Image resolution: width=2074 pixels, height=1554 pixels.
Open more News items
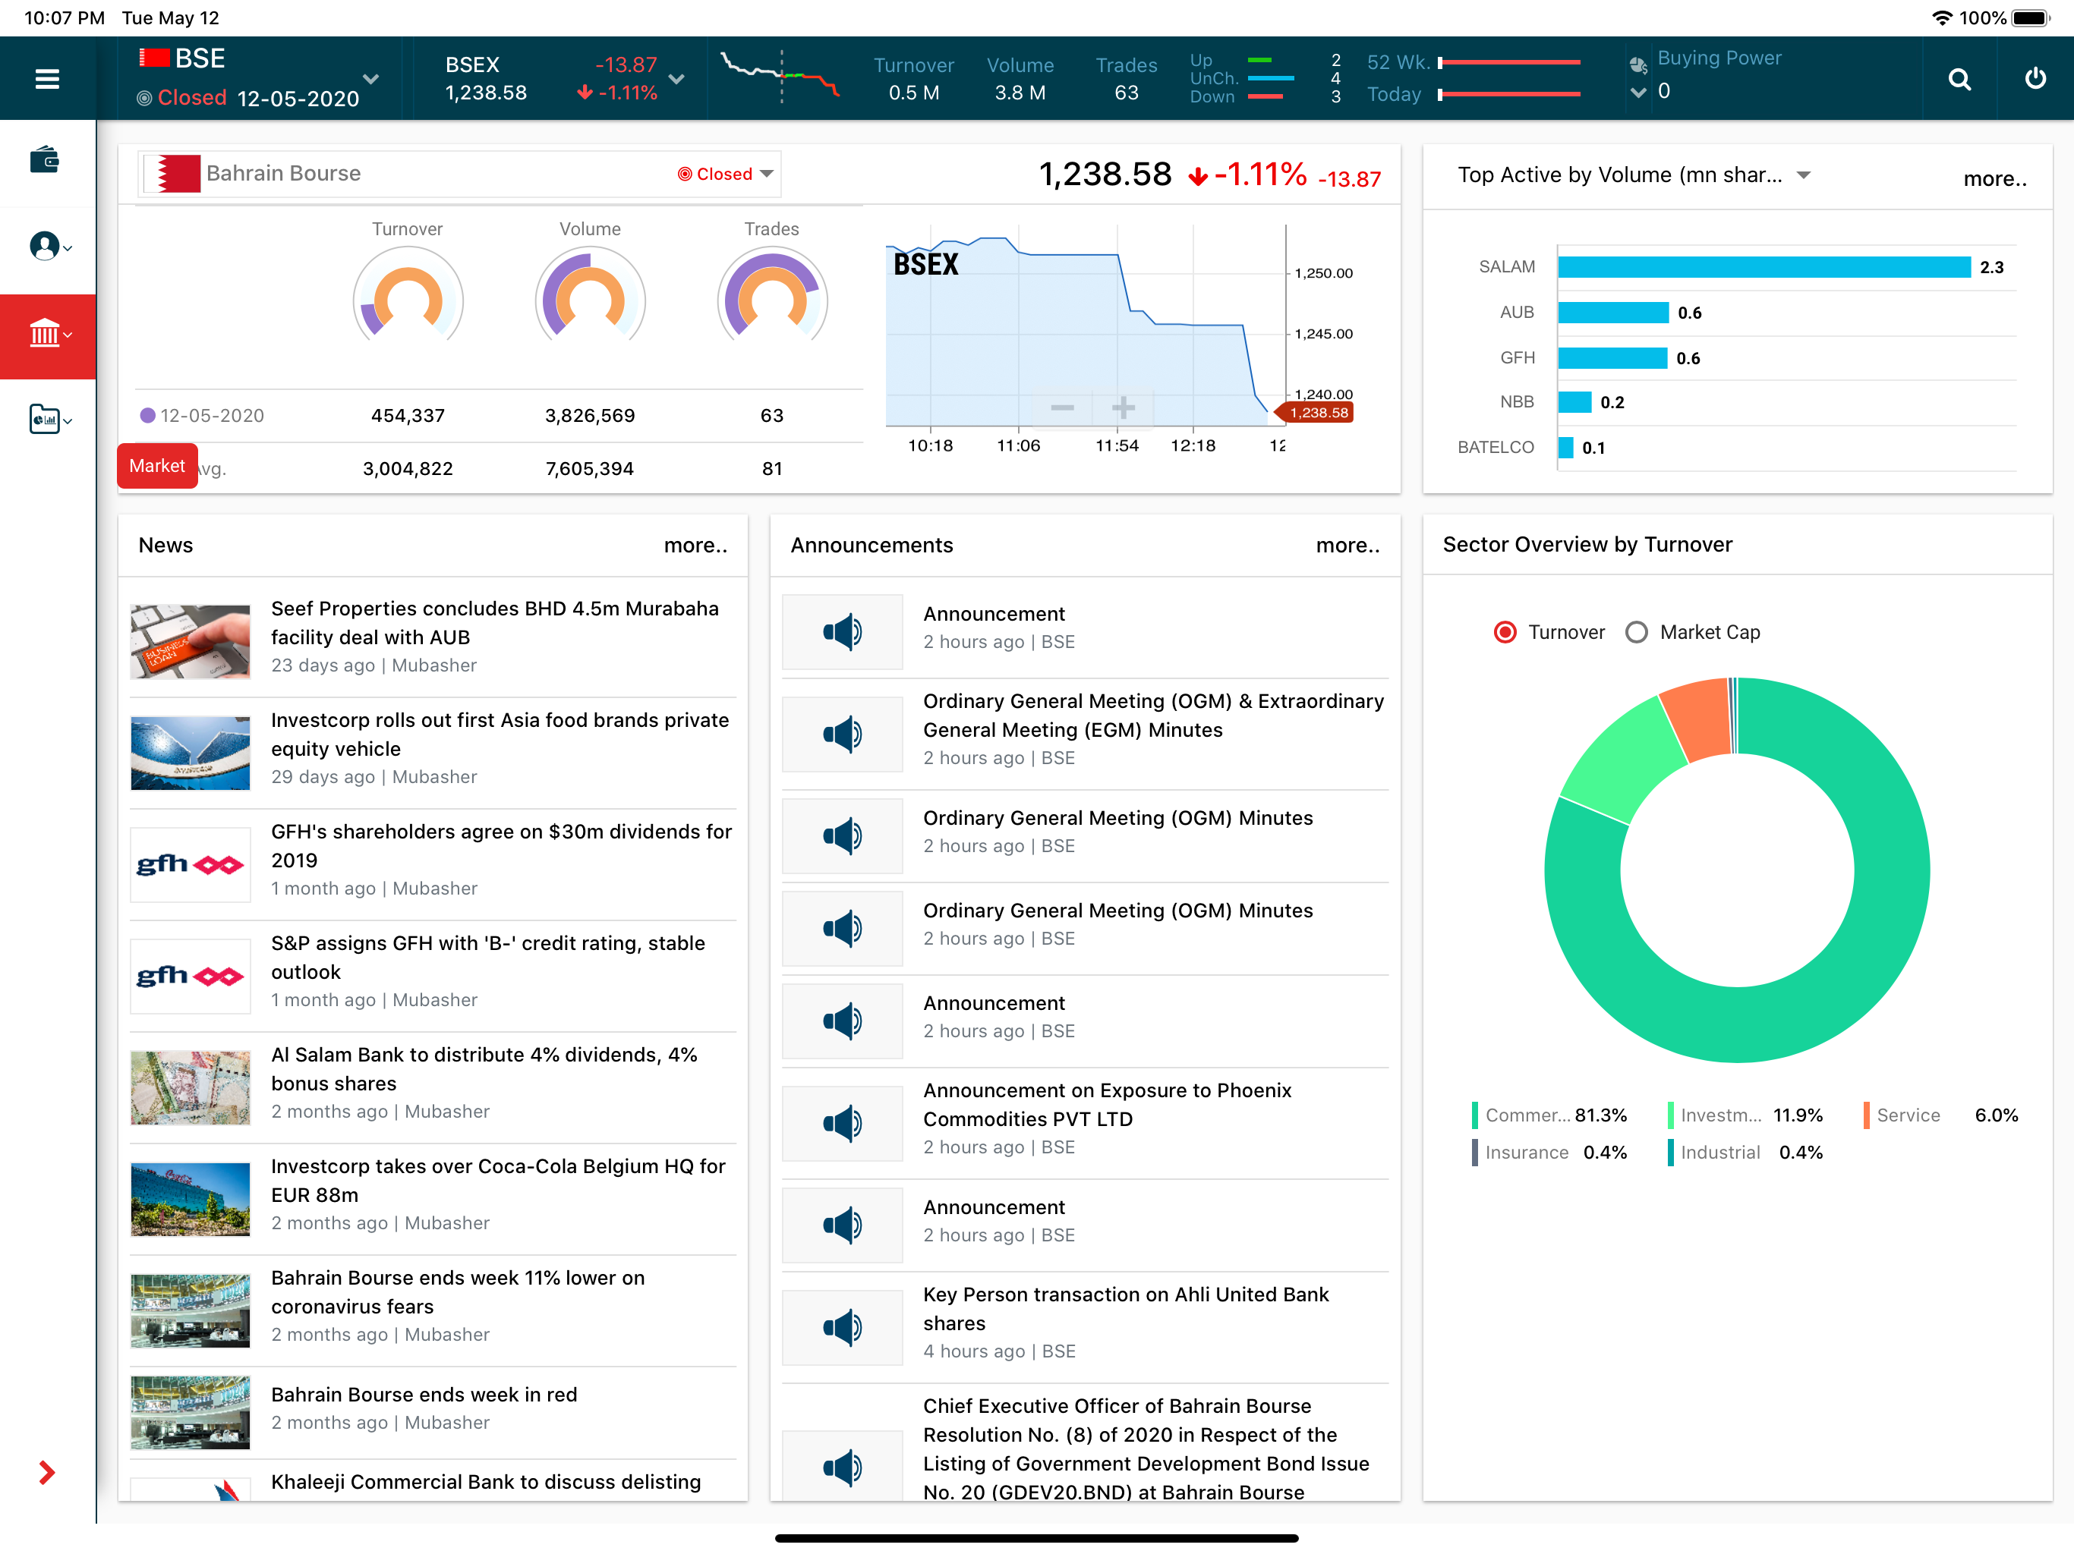coord(695,546)
